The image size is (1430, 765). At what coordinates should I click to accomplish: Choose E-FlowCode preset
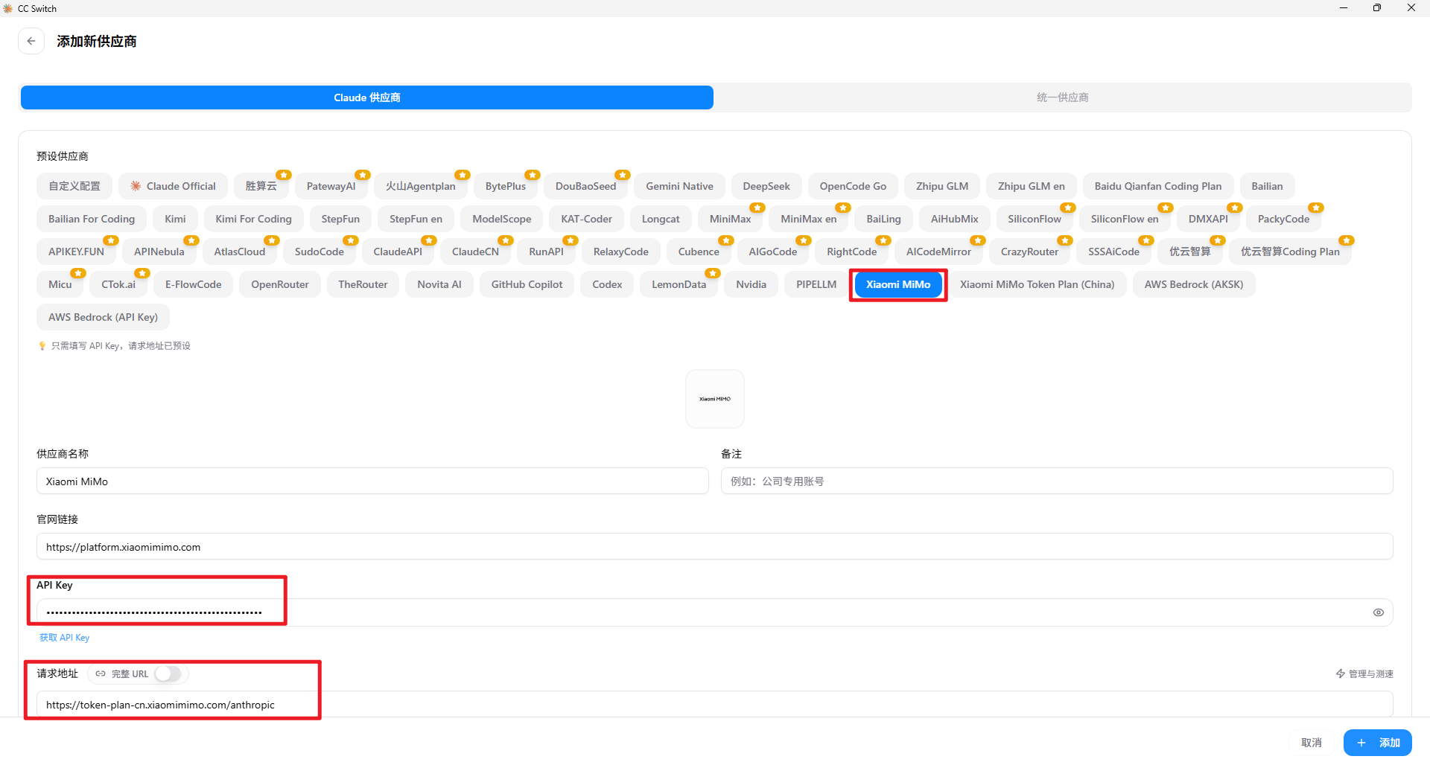pyautogui.click(x=194, y=284)
